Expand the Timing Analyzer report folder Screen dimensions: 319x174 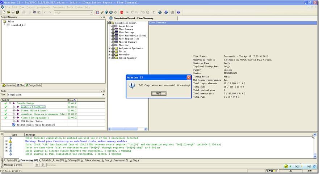click(109, 58)
